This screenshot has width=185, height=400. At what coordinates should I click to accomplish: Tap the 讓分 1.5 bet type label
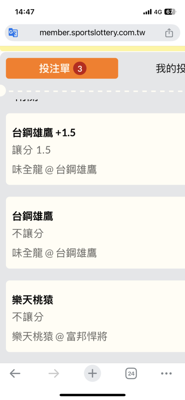(31, 150)
